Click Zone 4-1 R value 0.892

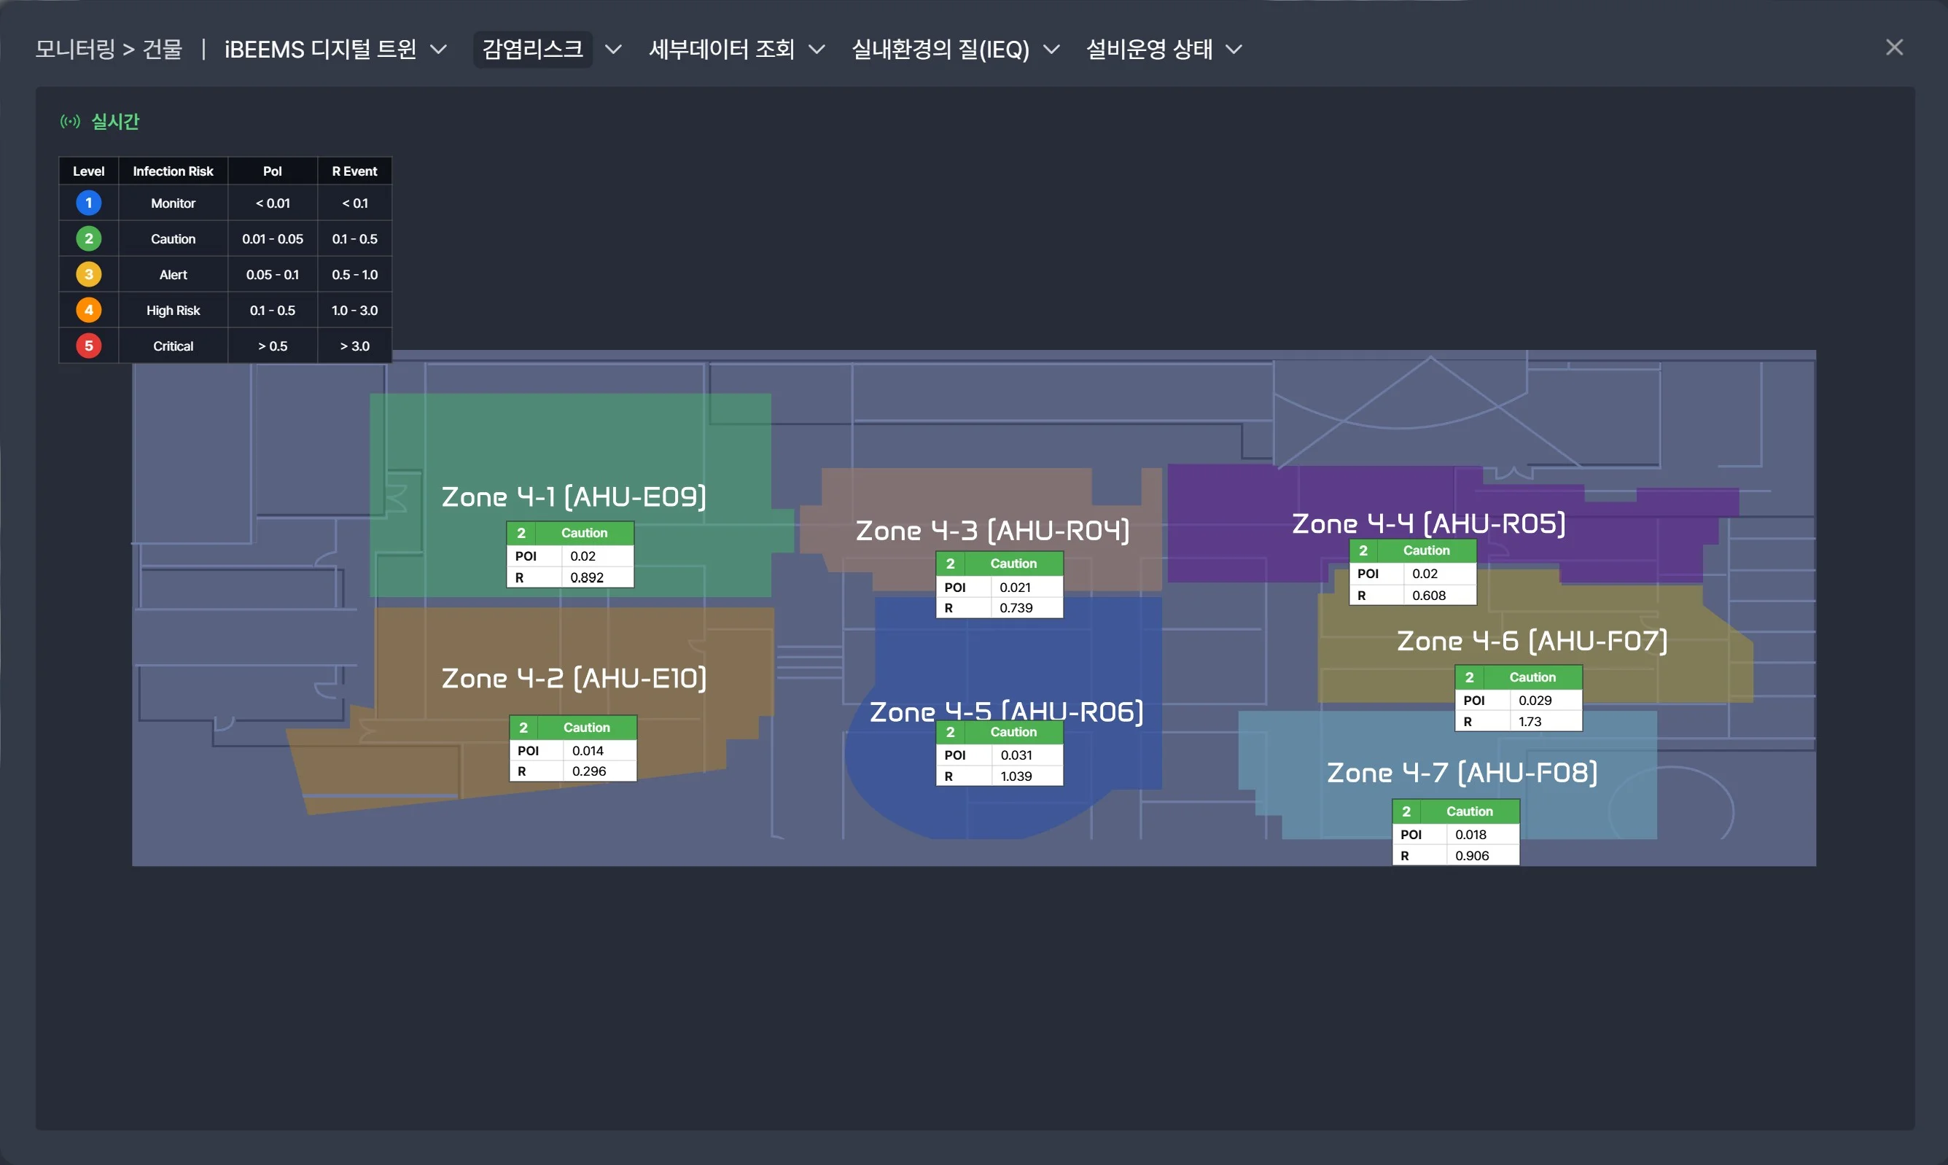pyautogui.click(x=587, y=578)
